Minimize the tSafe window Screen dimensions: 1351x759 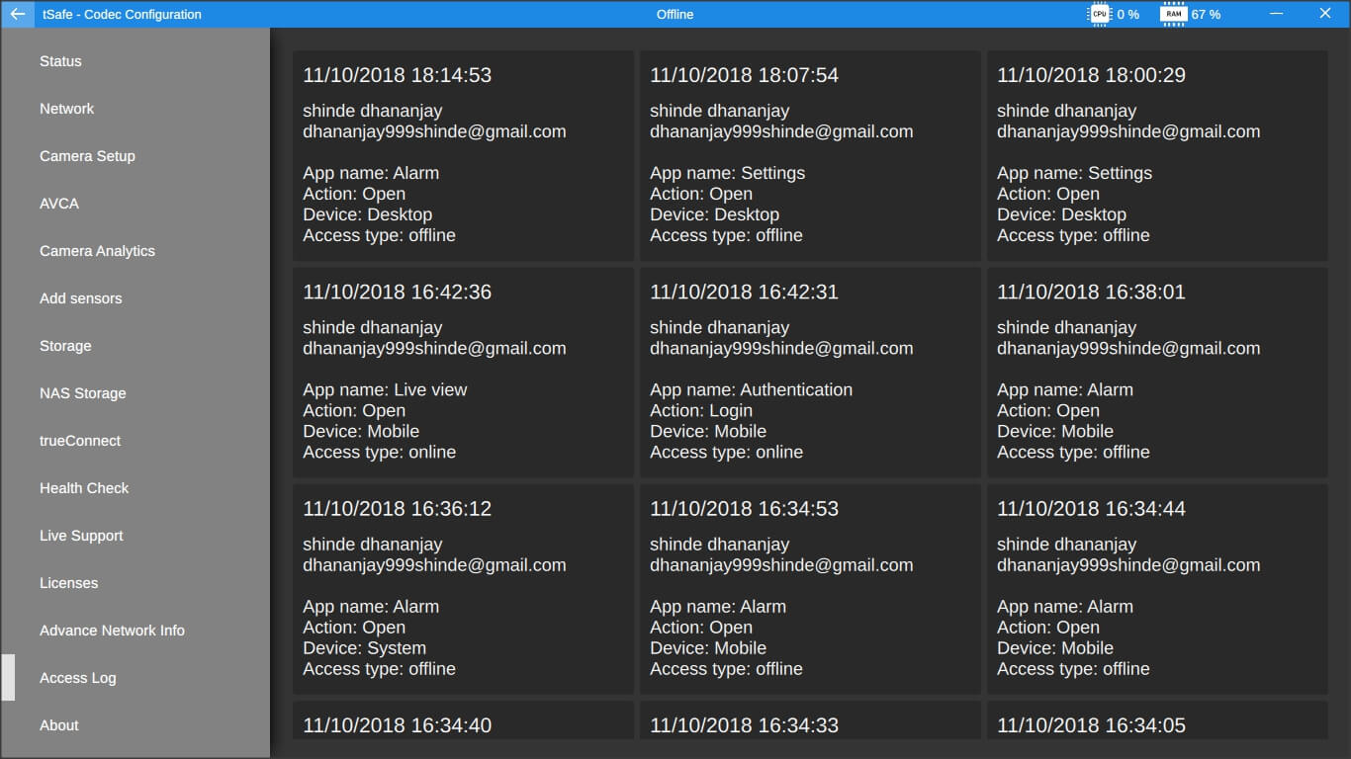(x=1276, y=14)
